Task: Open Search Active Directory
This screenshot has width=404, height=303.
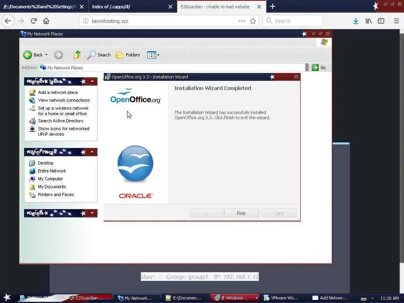Action: [60, 121]
